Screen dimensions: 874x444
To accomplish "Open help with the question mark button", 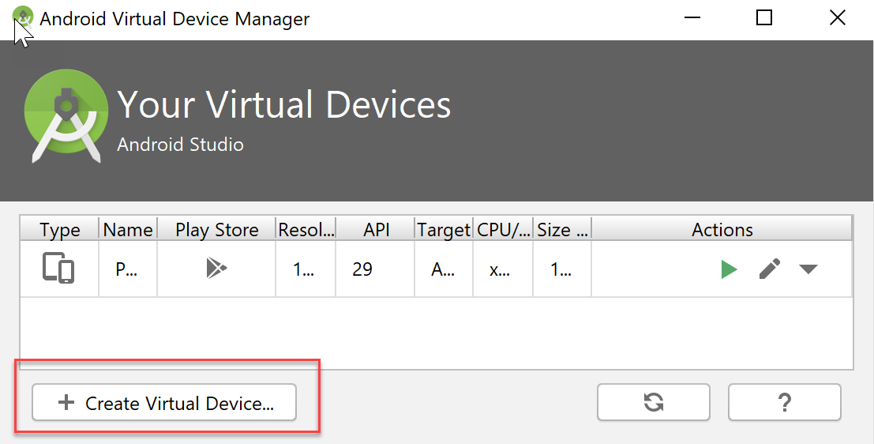I will point(784,402).
